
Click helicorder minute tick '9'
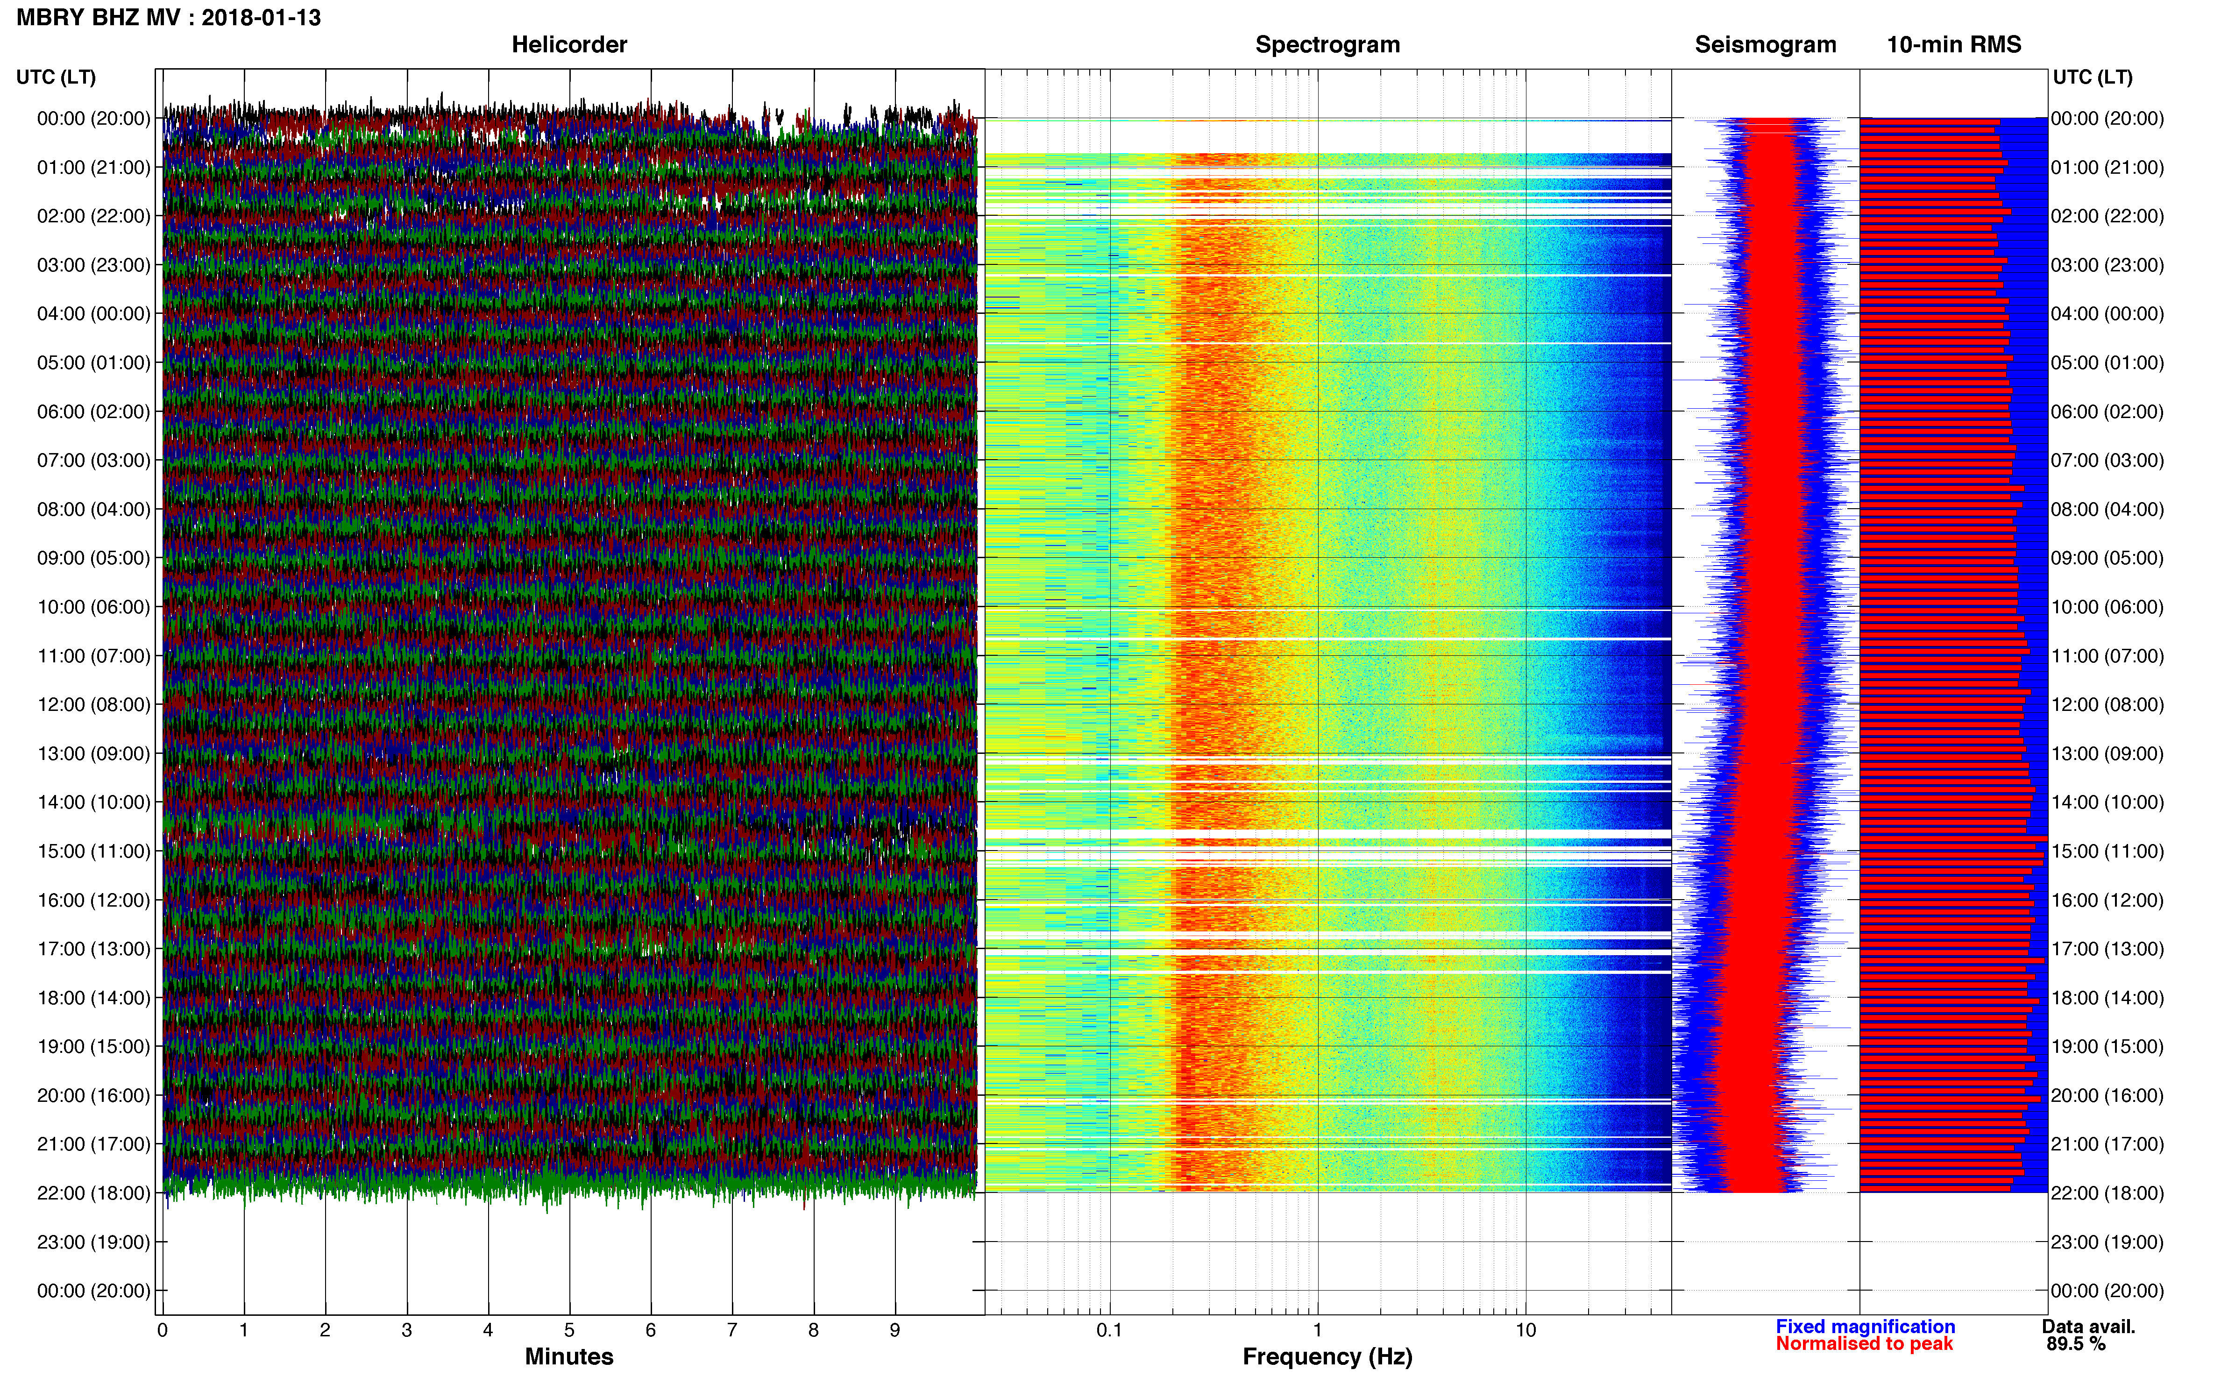[895, 1330]
